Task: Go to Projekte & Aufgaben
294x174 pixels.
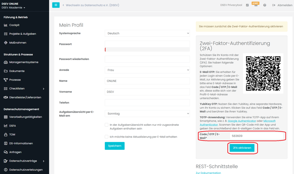Action: [x=22, y=34]
